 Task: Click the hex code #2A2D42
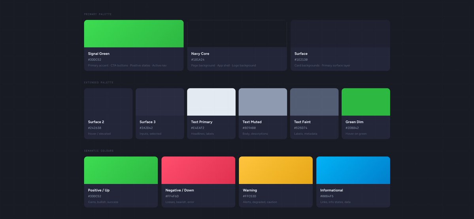(146, 128)
